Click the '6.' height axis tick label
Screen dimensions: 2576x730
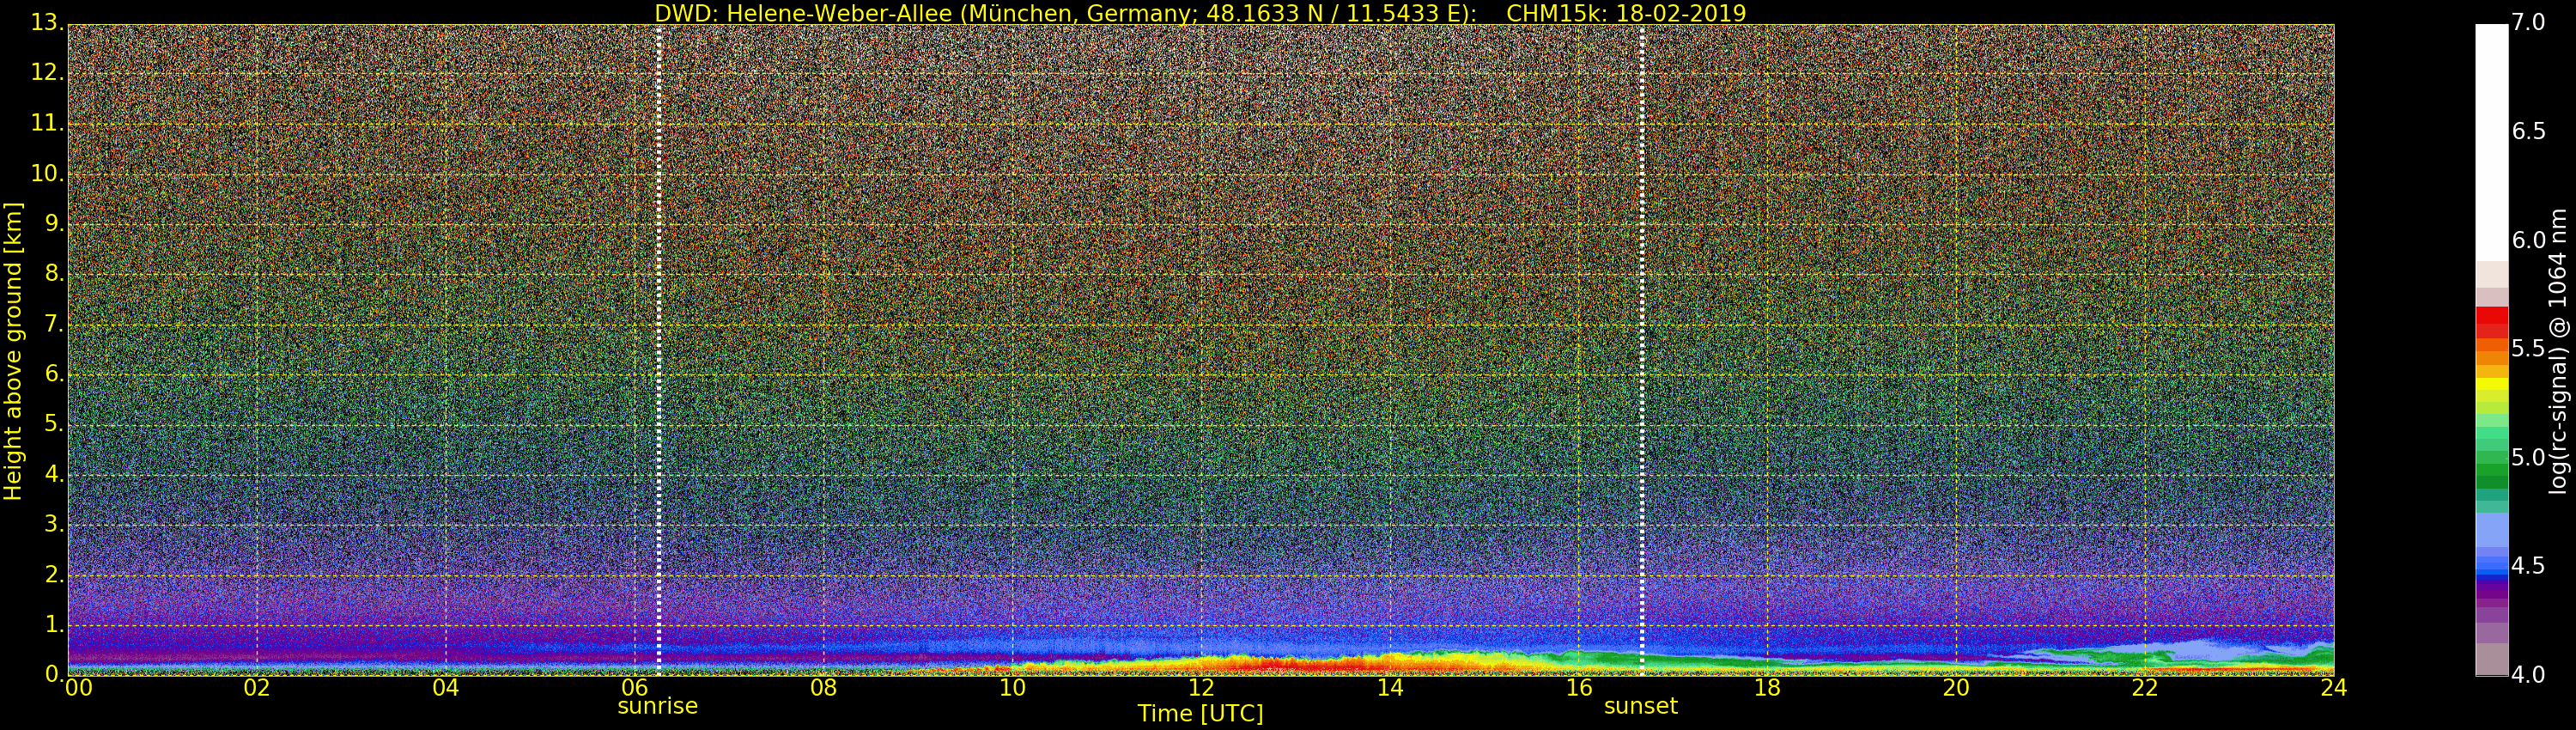click(x=53, y=374)
